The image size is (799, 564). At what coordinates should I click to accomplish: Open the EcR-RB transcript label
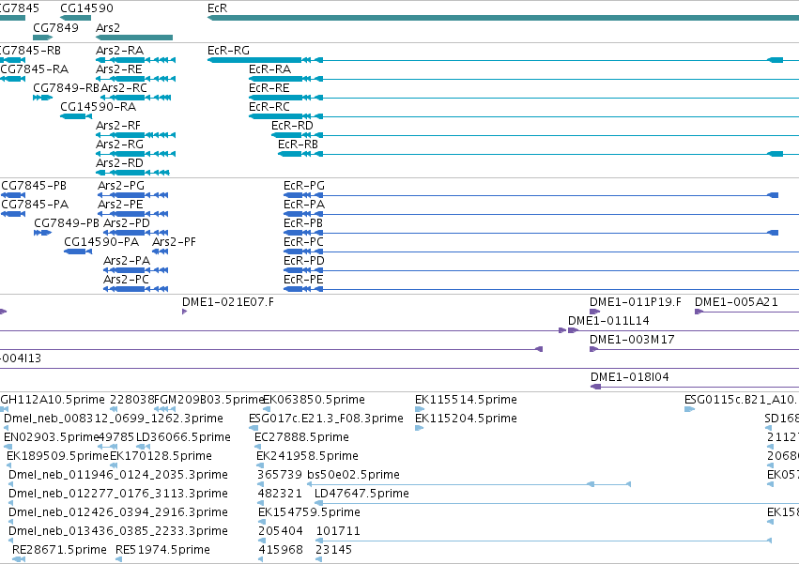[298, 145]
